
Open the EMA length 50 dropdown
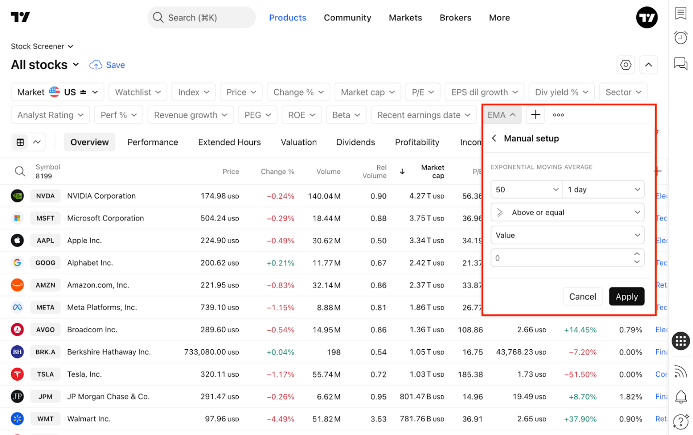coord(527,189)
